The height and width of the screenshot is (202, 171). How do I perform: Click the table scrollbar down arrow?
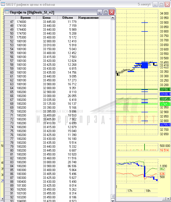[x=113, y=200]
